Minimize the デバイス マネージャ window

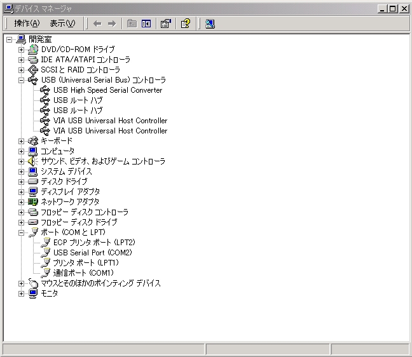pos(382,9)
